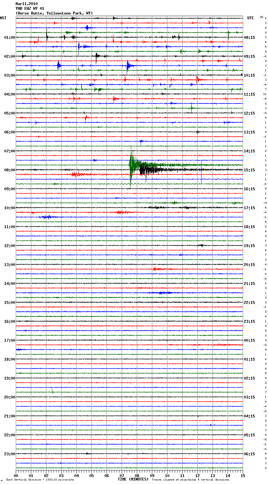Pick the 22:15 UTC time label
The image size is (268, 484).
click(x=249, y=303)
